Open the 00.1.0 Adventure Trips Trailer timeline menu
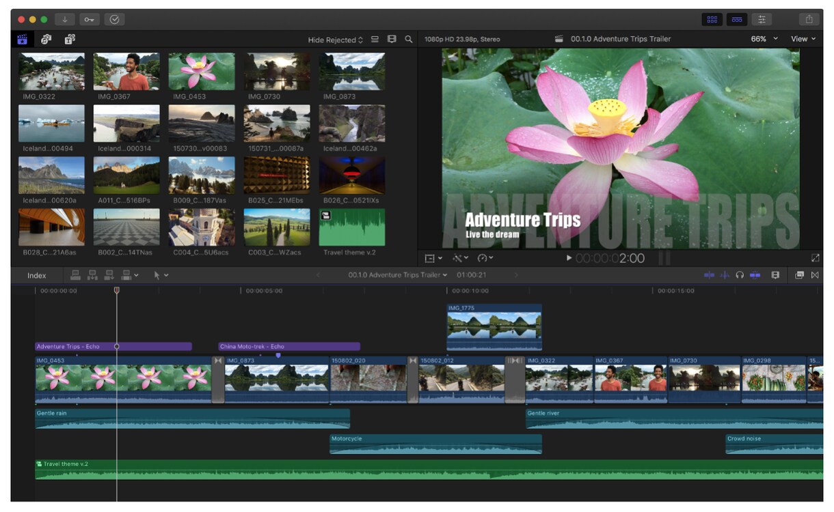The width and height of the screenshot is (834, 512). [x=398, y=275]
